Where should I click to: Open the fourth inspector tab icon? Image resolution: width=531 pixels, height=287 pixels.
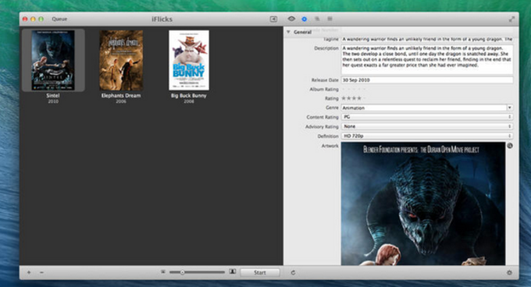(330, 19)
